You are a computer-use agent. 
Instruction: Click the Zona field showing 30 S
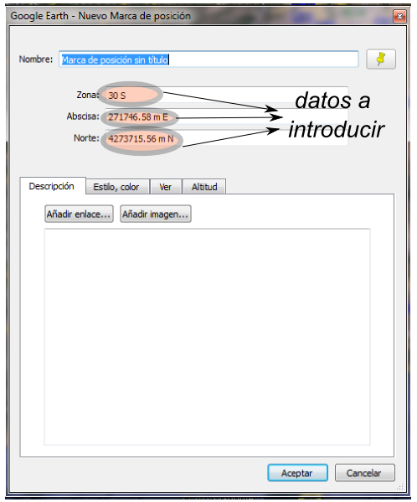point(226,95)
